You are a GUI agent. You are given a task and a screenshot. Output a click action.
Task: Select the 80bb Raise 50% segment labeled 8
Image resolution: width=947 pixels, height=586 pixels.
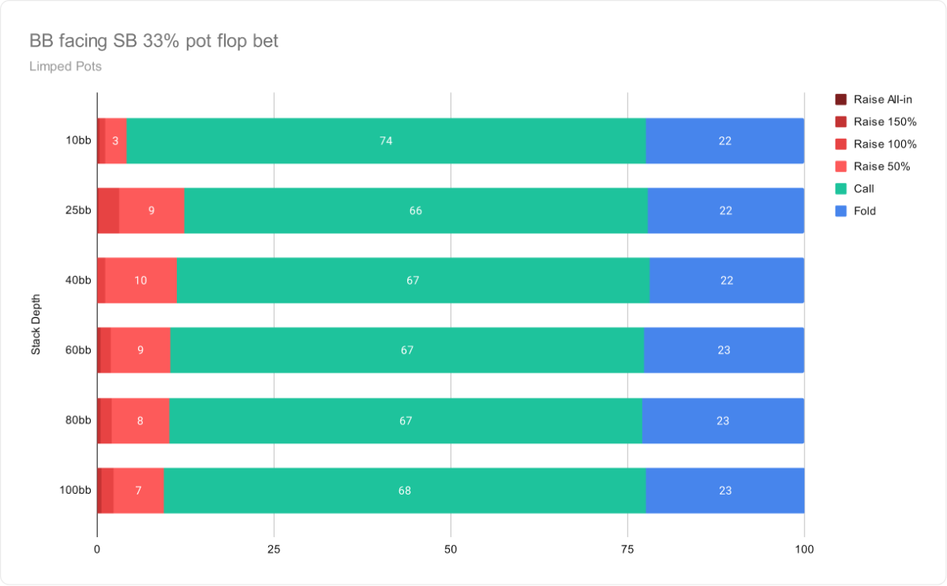pos(140,420)
